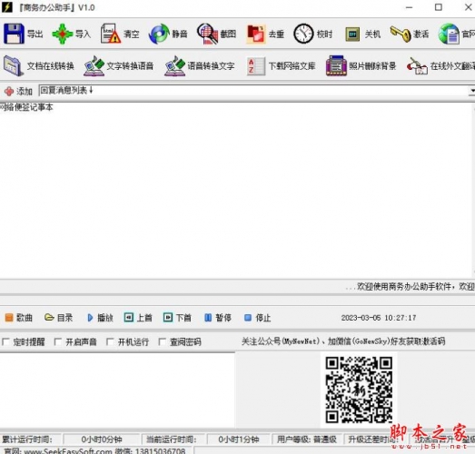The width and height of the screenshot is (475, 454).
Task: Click the 清空 text label
Action: (x=131, y=34)
